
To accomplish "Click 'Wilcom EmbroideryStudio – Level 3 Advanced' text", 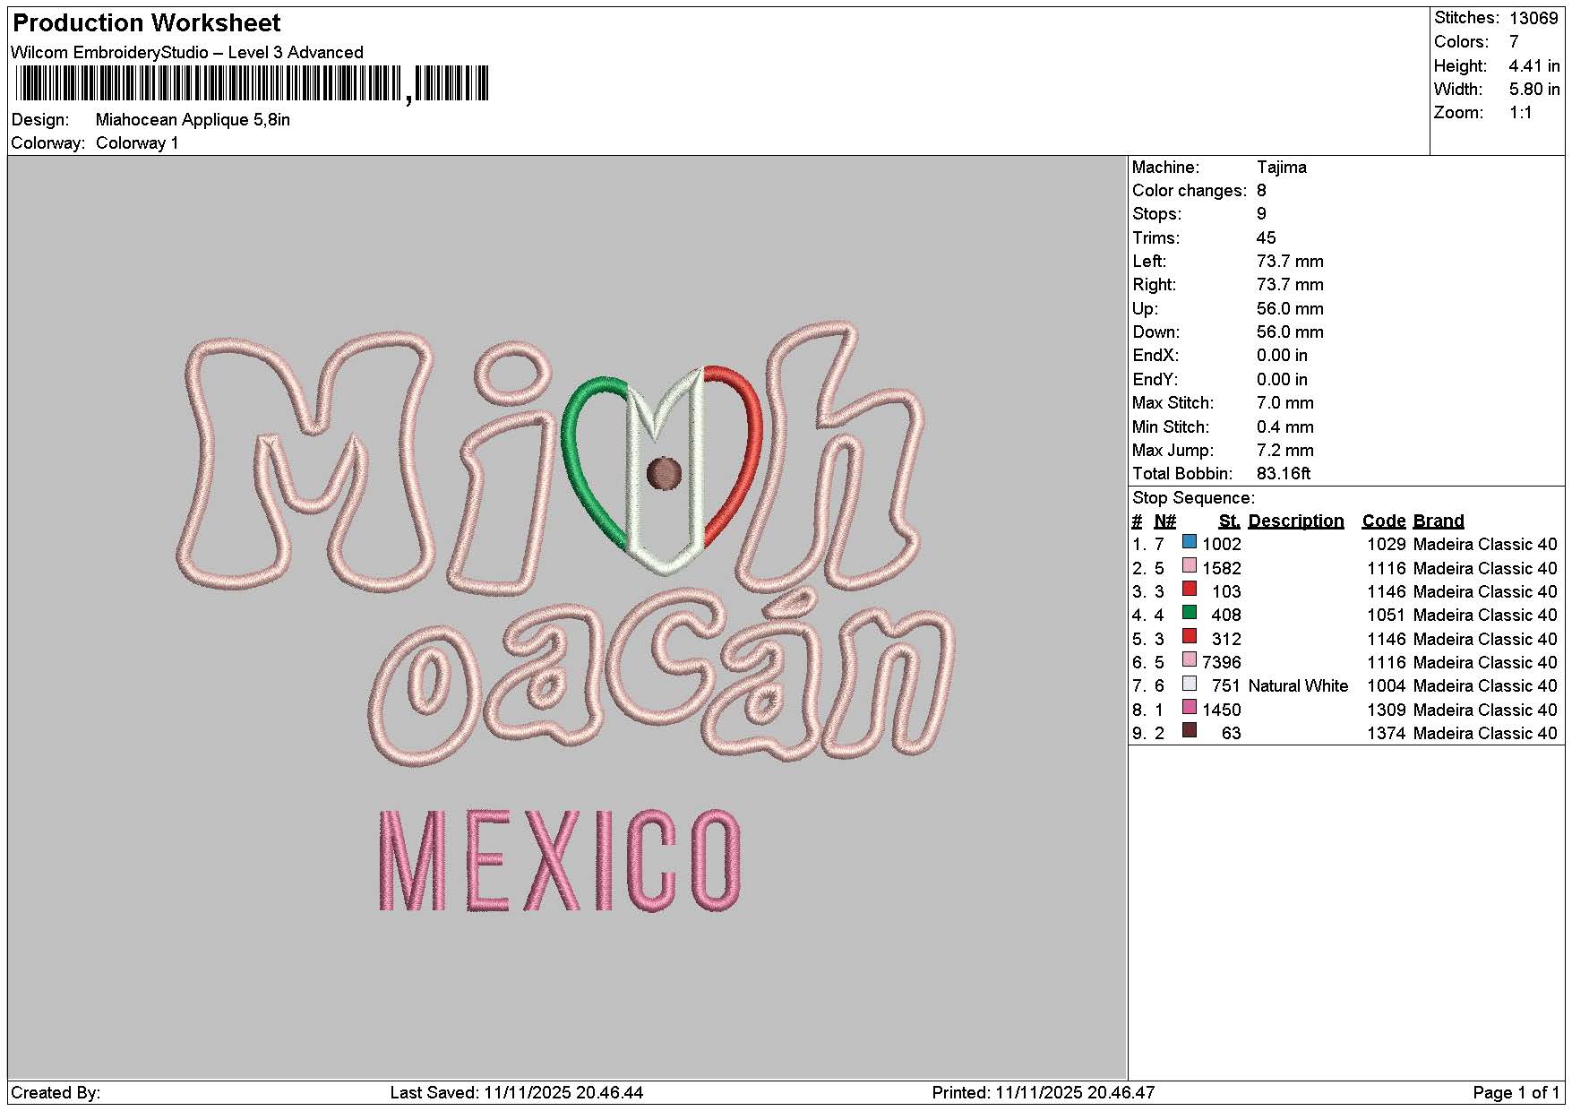I will (187, 52).
